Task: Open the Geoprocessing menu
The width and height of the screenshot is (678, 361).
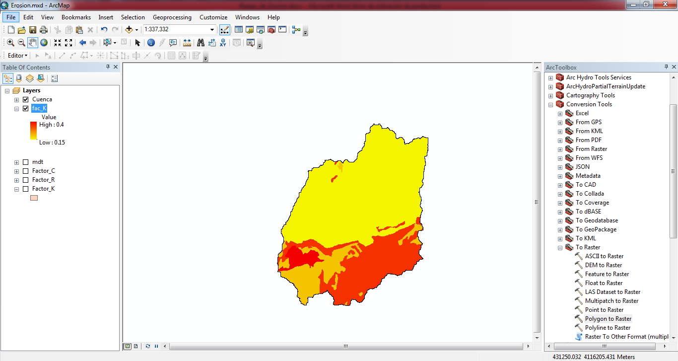Action: (x=172, y=17)
